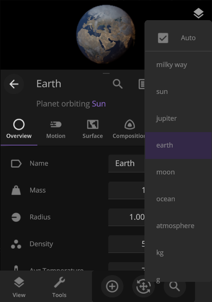Open search with magnifier next to Earth
Screen dimensions: 212x302
pos(118,84)
